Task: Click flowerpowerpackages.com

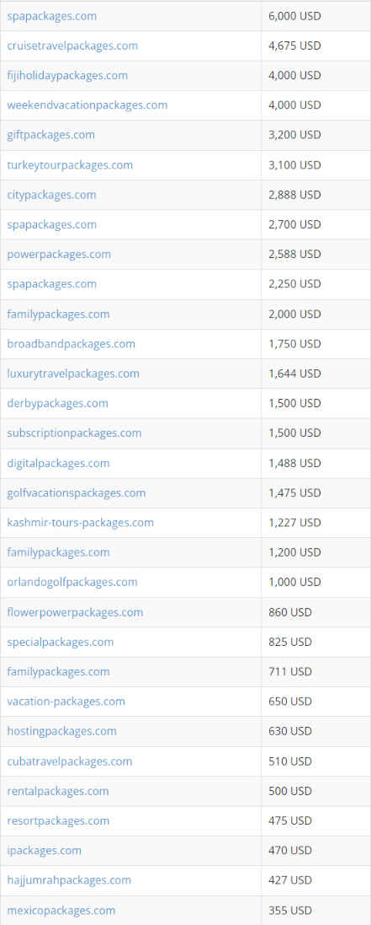Action: coord(75,612)
